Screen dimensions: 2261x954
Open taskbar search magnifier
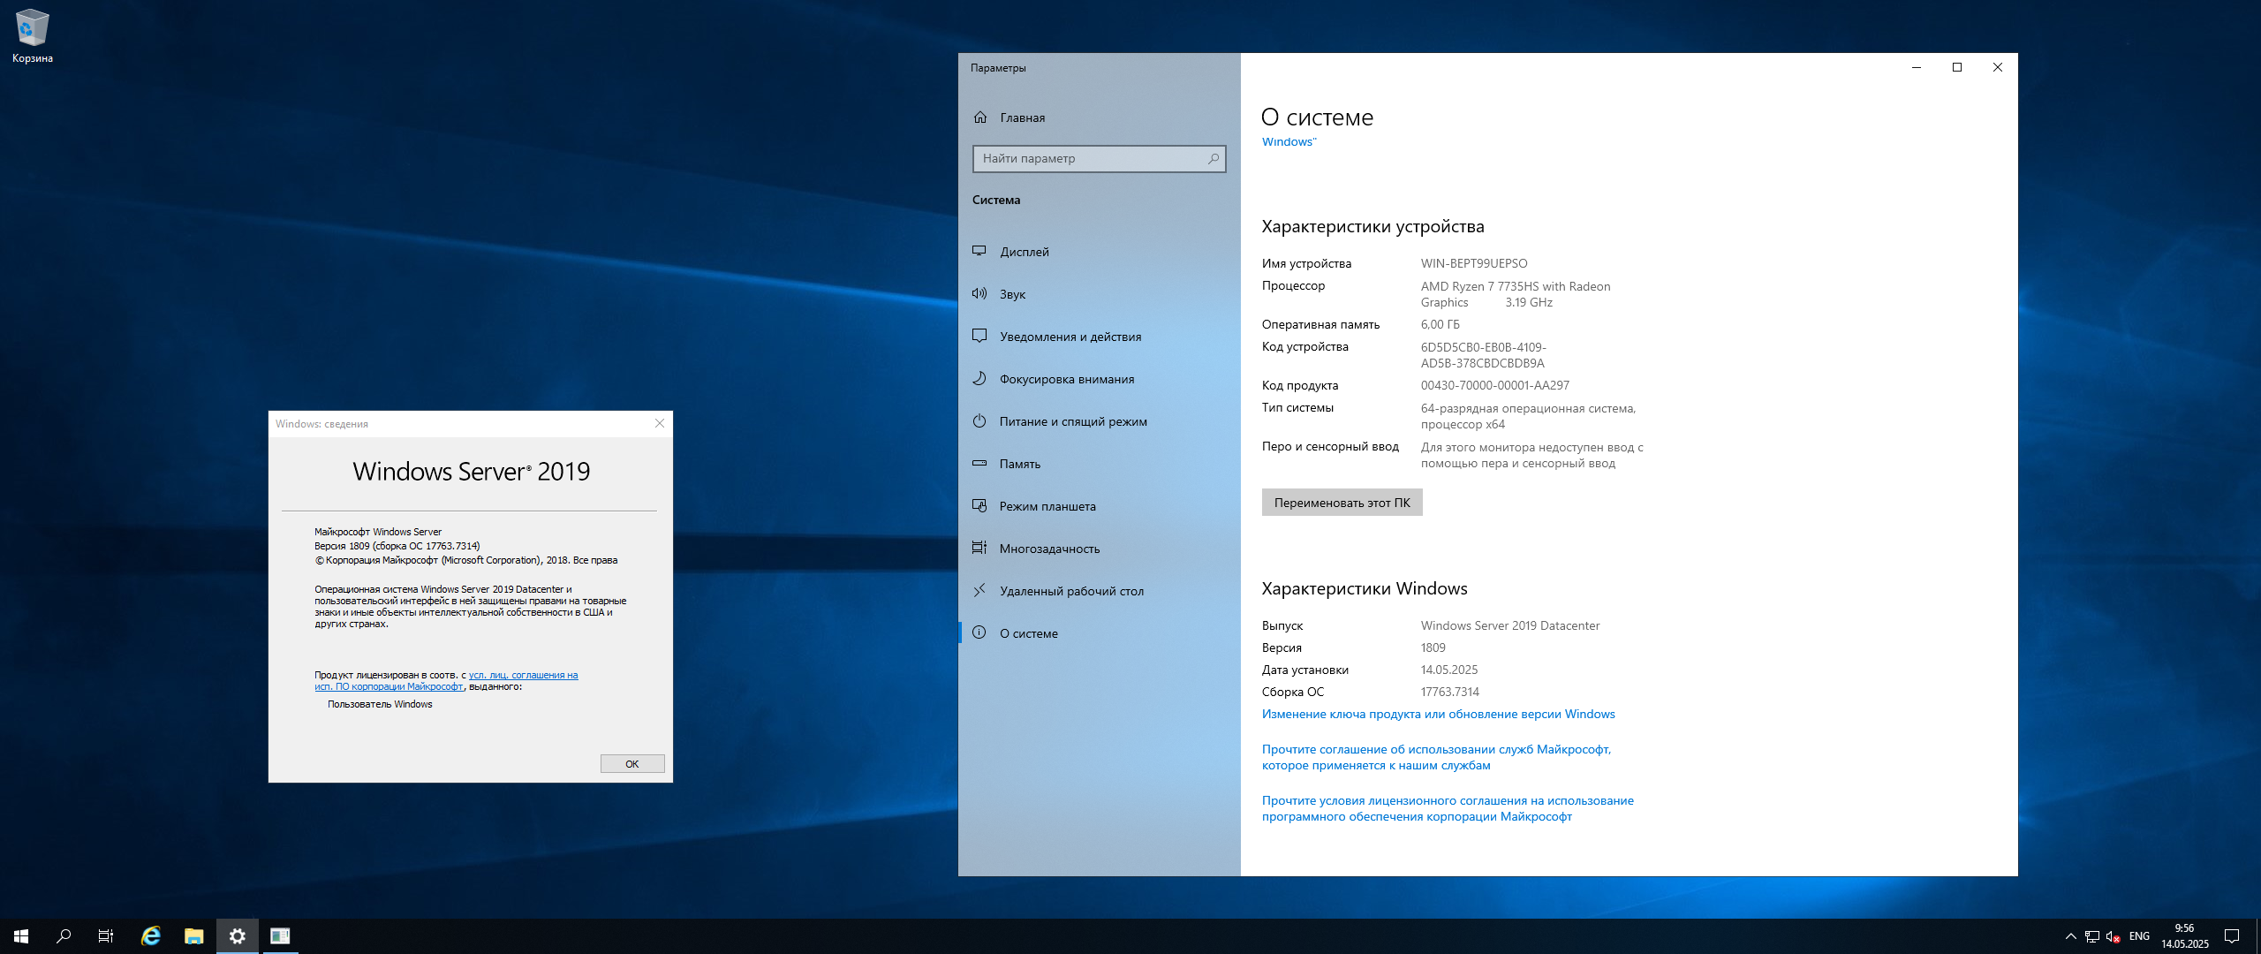click(x=64, y=936)
